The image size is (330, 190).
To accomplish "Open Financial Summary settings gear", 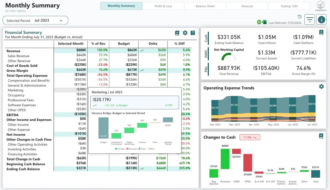I will (x=185, y=33).
